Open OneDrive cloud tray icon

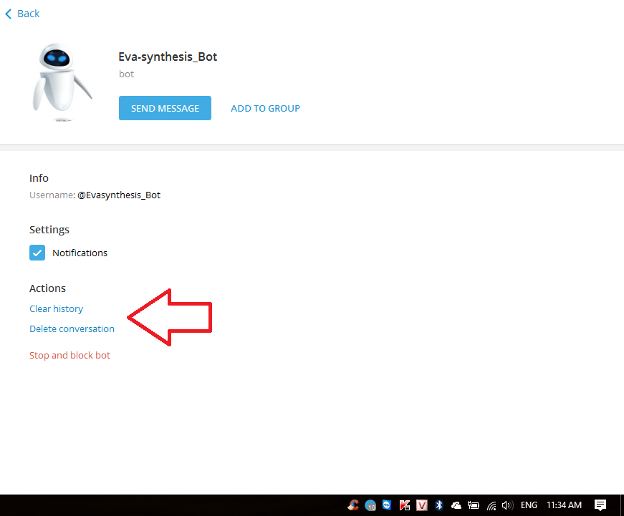point(456,505)
